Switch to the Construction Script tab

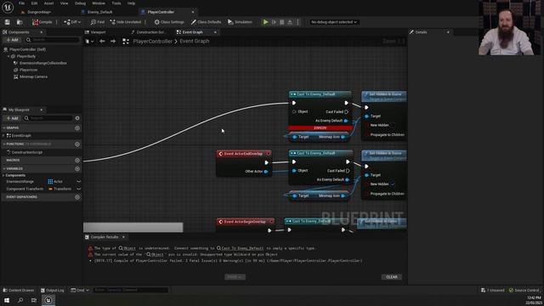coord(150,32)
